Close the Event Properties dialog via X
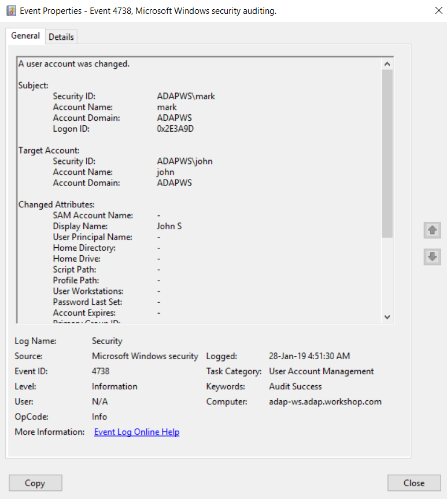This screenshot has height=499, width=447. click(x=439, y=10)
